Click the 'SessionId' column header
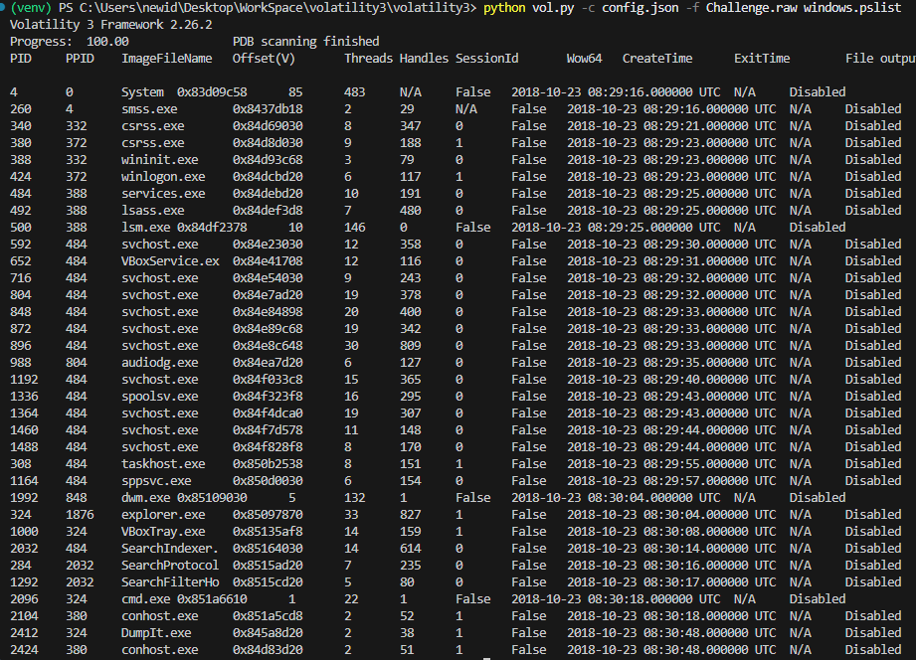916x660 pixels. [486, 59]
